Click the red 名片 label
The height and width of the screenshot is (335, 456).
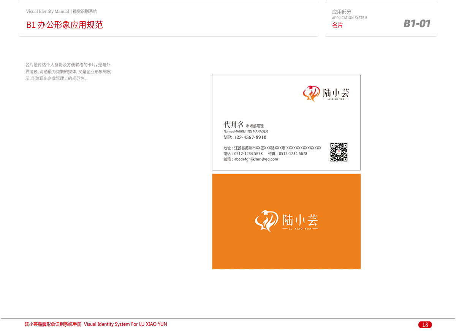pyautogui.click(x=337, y=25)
